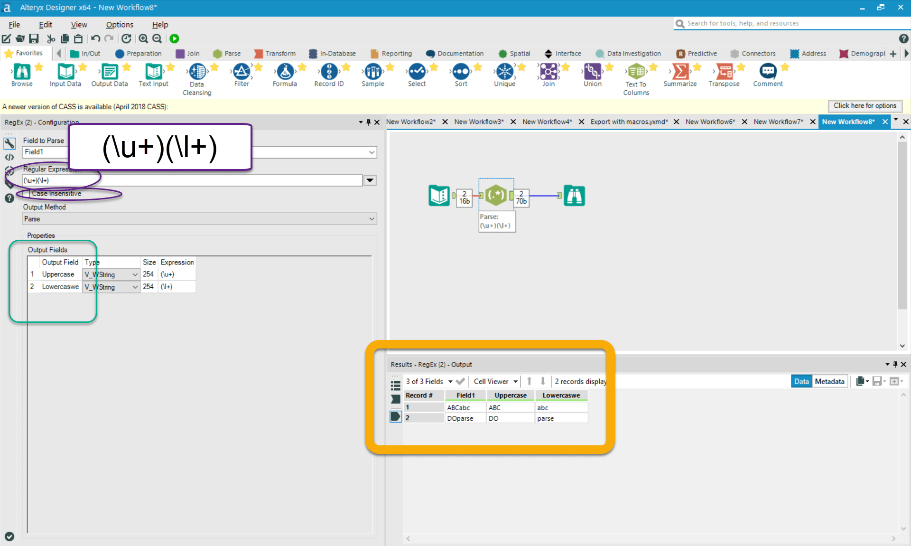Pick the Record ID tool

click(x=329, y=72)
